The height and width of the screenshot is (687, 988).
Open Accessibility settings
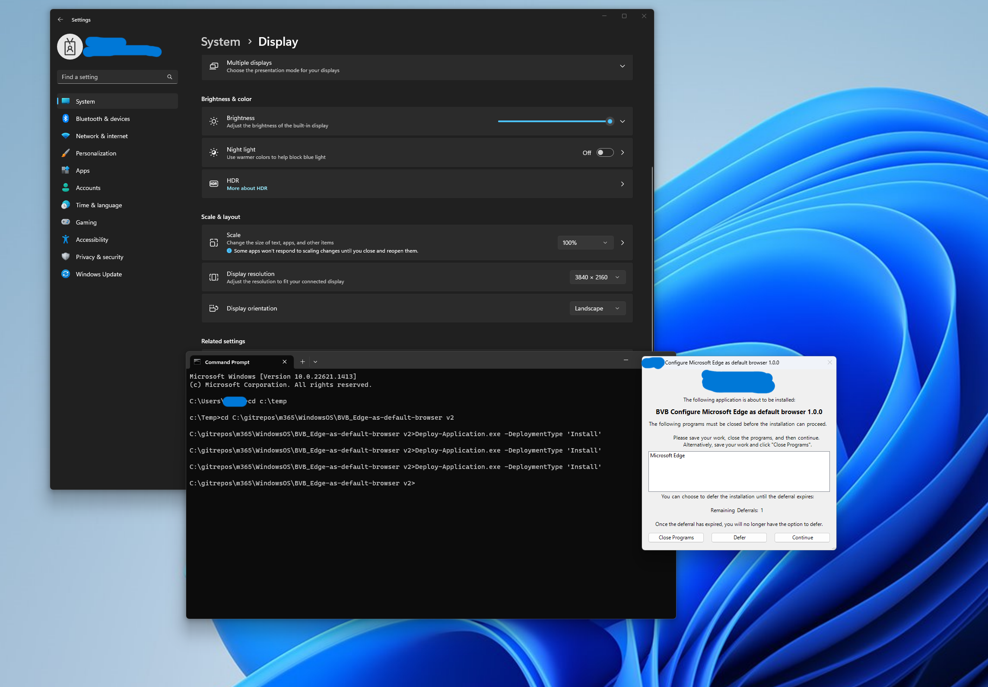[x=92, y=239]
